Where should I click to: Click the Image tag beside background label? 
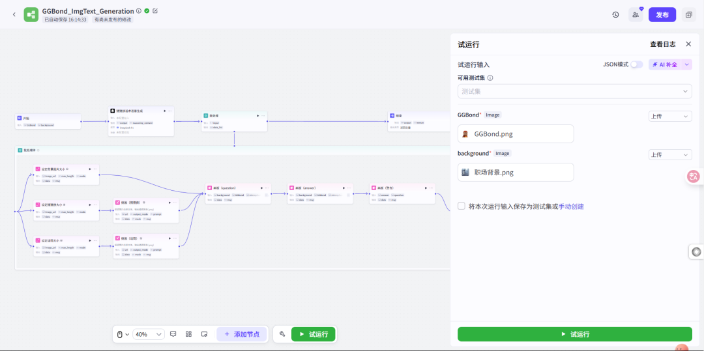tap(503, 153)
